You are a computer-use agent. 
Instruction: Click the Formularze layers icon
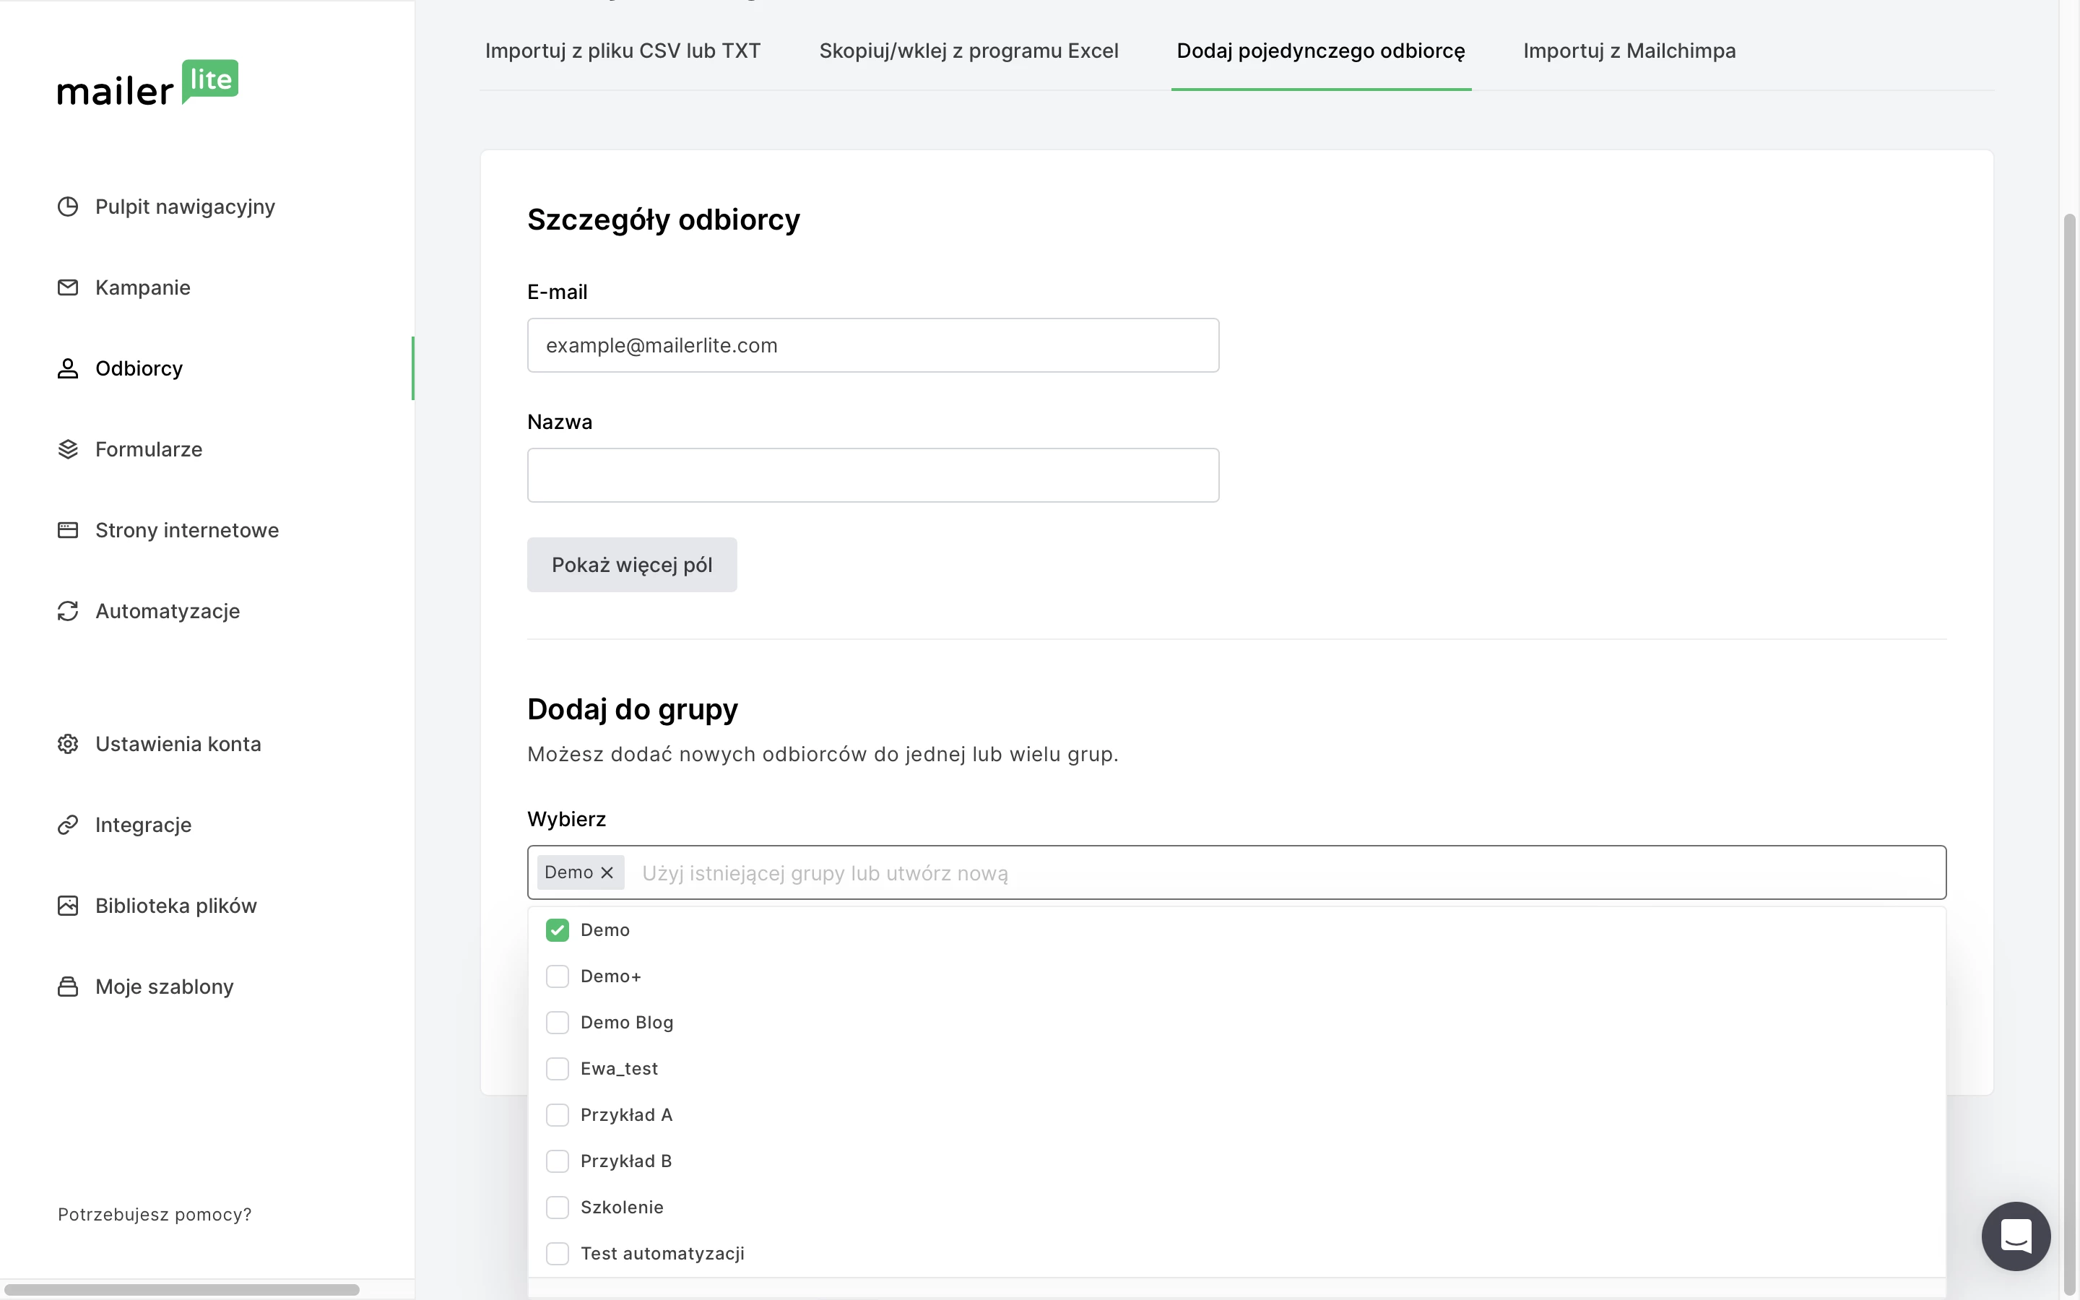68,448
